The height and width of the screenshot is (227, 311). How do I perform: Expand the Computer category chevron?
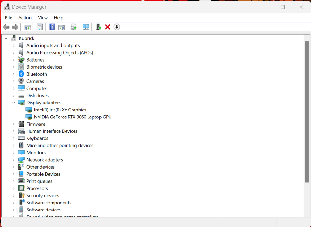(14, 88)
